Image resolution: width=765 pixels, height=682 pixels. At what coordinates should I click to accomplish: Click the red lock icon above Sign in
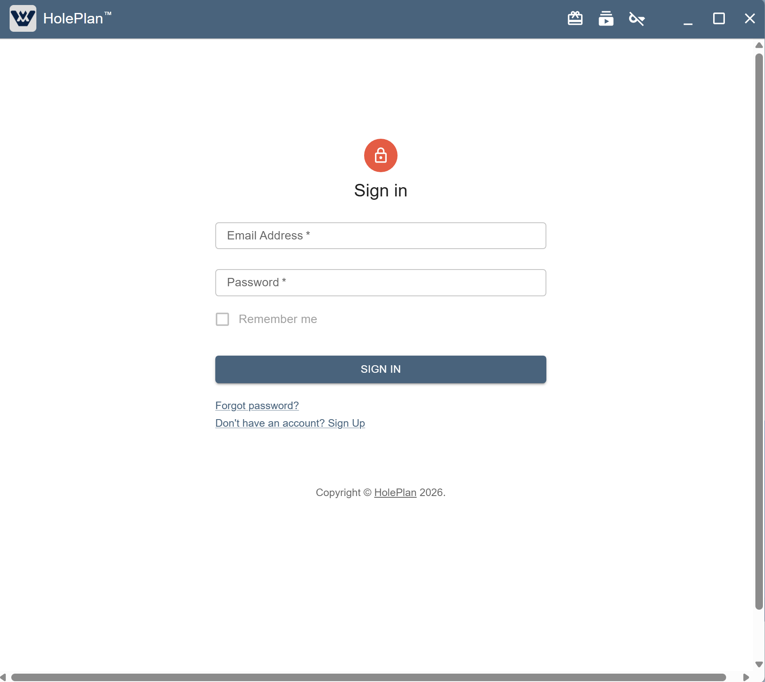click(380, 155)
